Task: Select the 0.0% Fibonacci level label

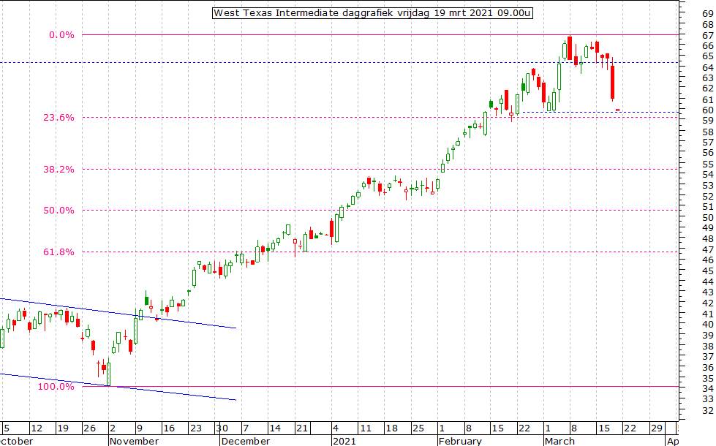Action: tap(61, 35)
